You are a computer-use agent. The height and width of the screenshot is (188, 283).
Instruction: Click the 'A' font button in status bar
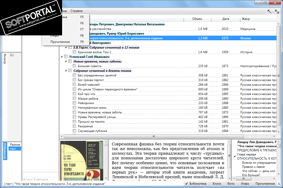[279, 184]
